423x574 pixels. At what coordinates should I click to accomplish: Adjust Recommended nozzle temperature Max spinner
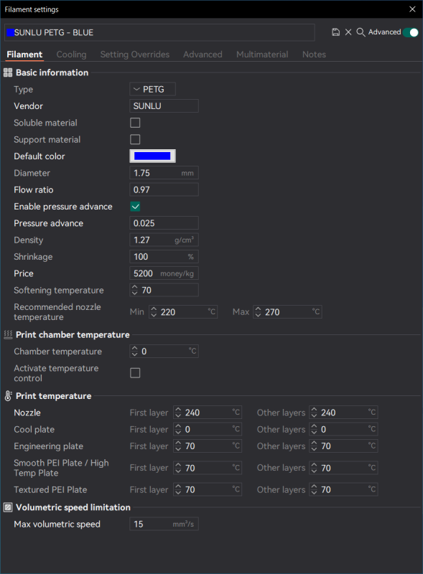pyautogui.click(x=258, y=312)
